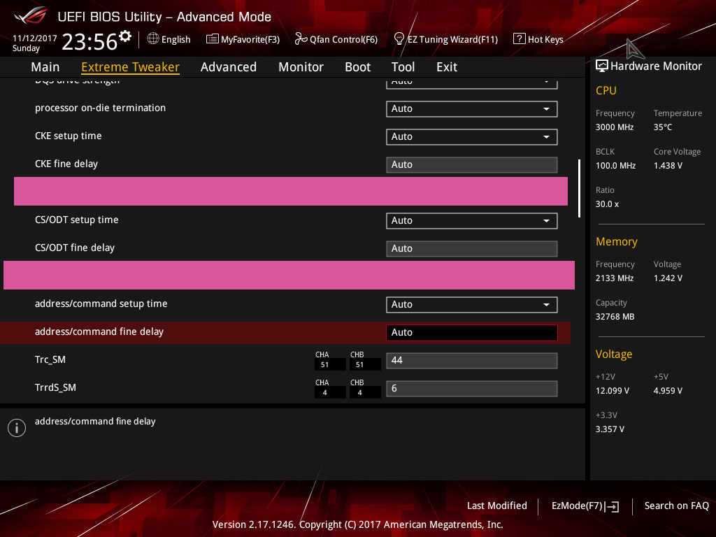The image size is (716, 537).
Task: Click the globe language icon
Action: (x=153, y=39)
